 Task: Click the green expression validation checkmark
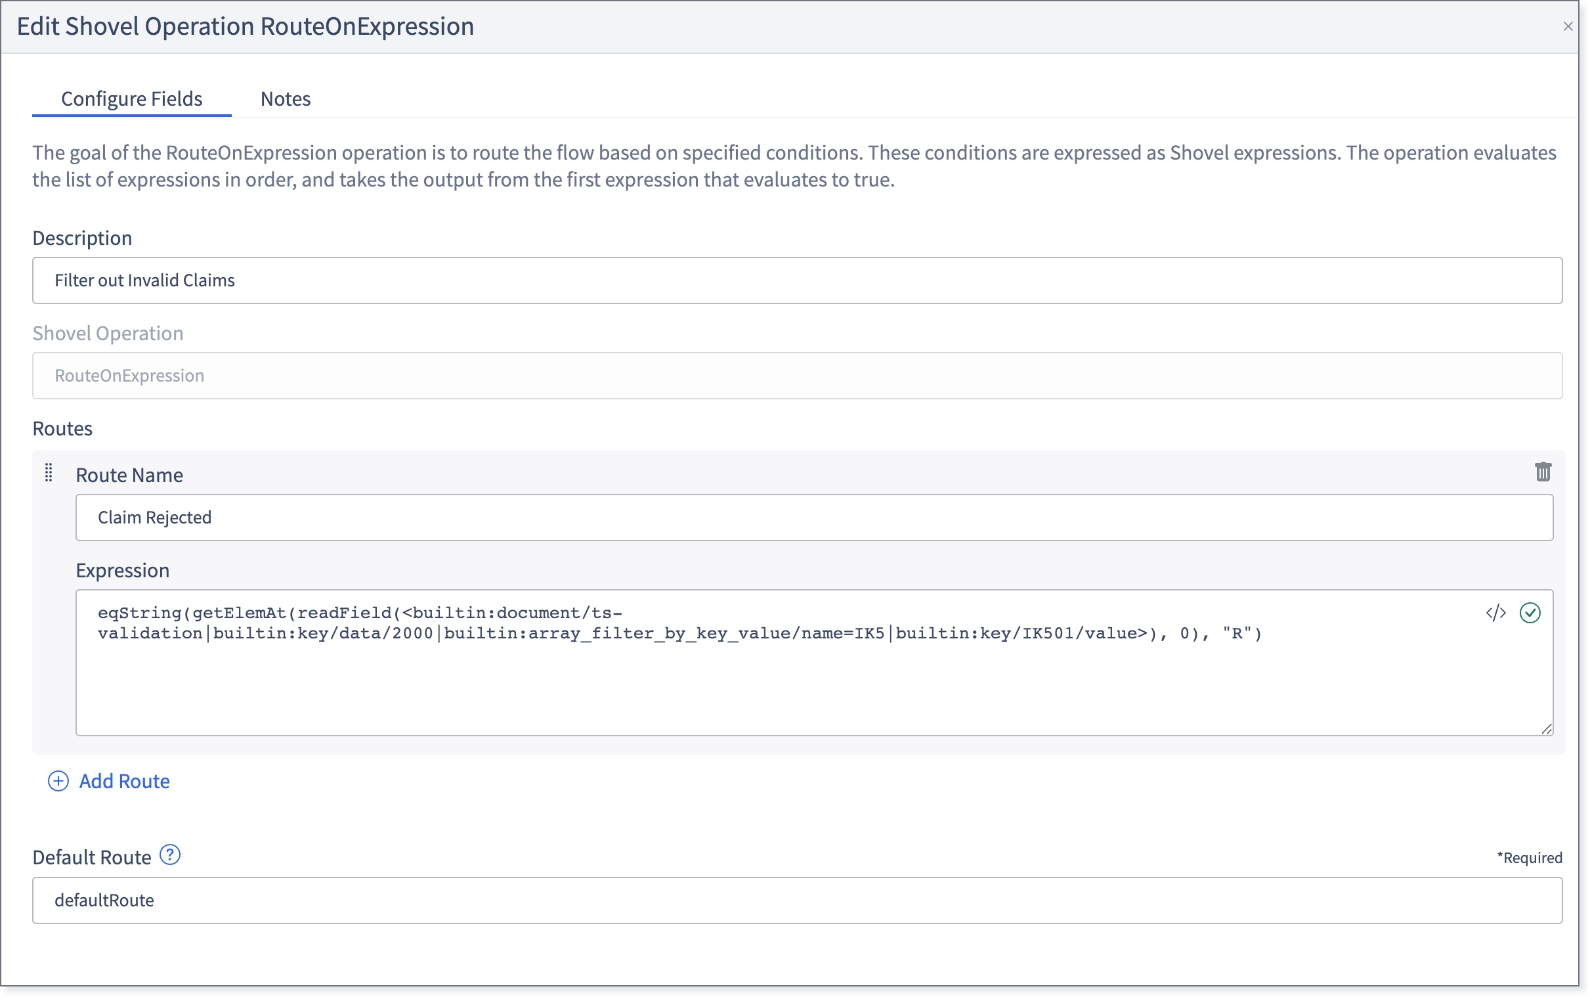click(x=1530, y=613)
